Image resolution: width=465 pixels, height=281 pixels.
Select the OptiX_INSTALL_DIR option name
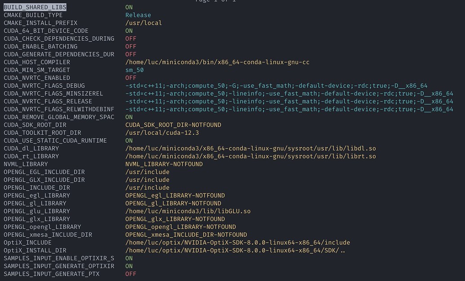coord(35,250)
